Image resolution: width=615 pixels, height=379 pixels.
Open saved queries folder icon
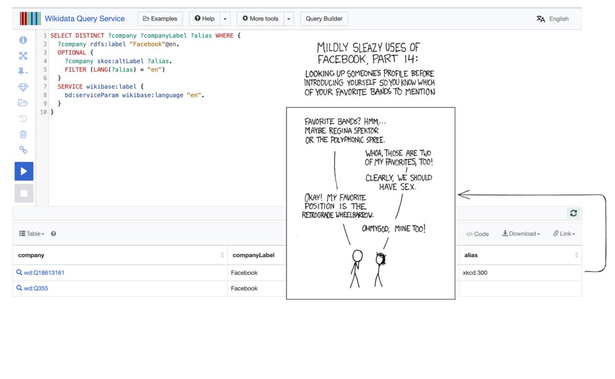pos(23,103)
